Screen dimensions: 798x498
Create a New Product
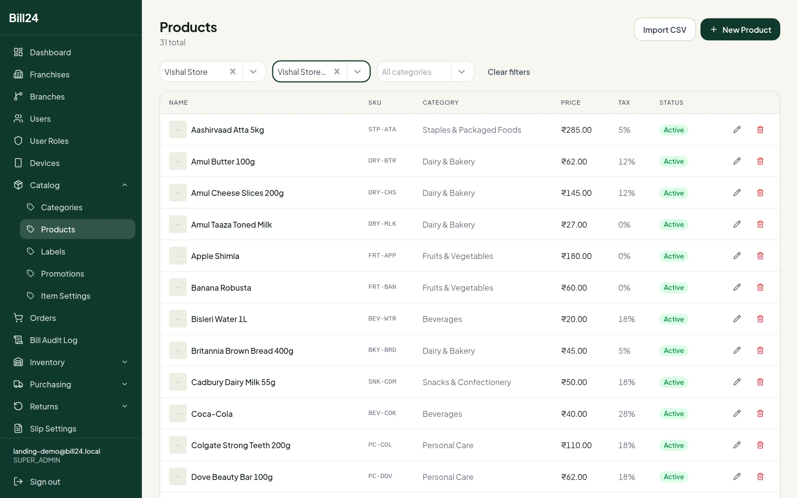click(x=740, y=30)
